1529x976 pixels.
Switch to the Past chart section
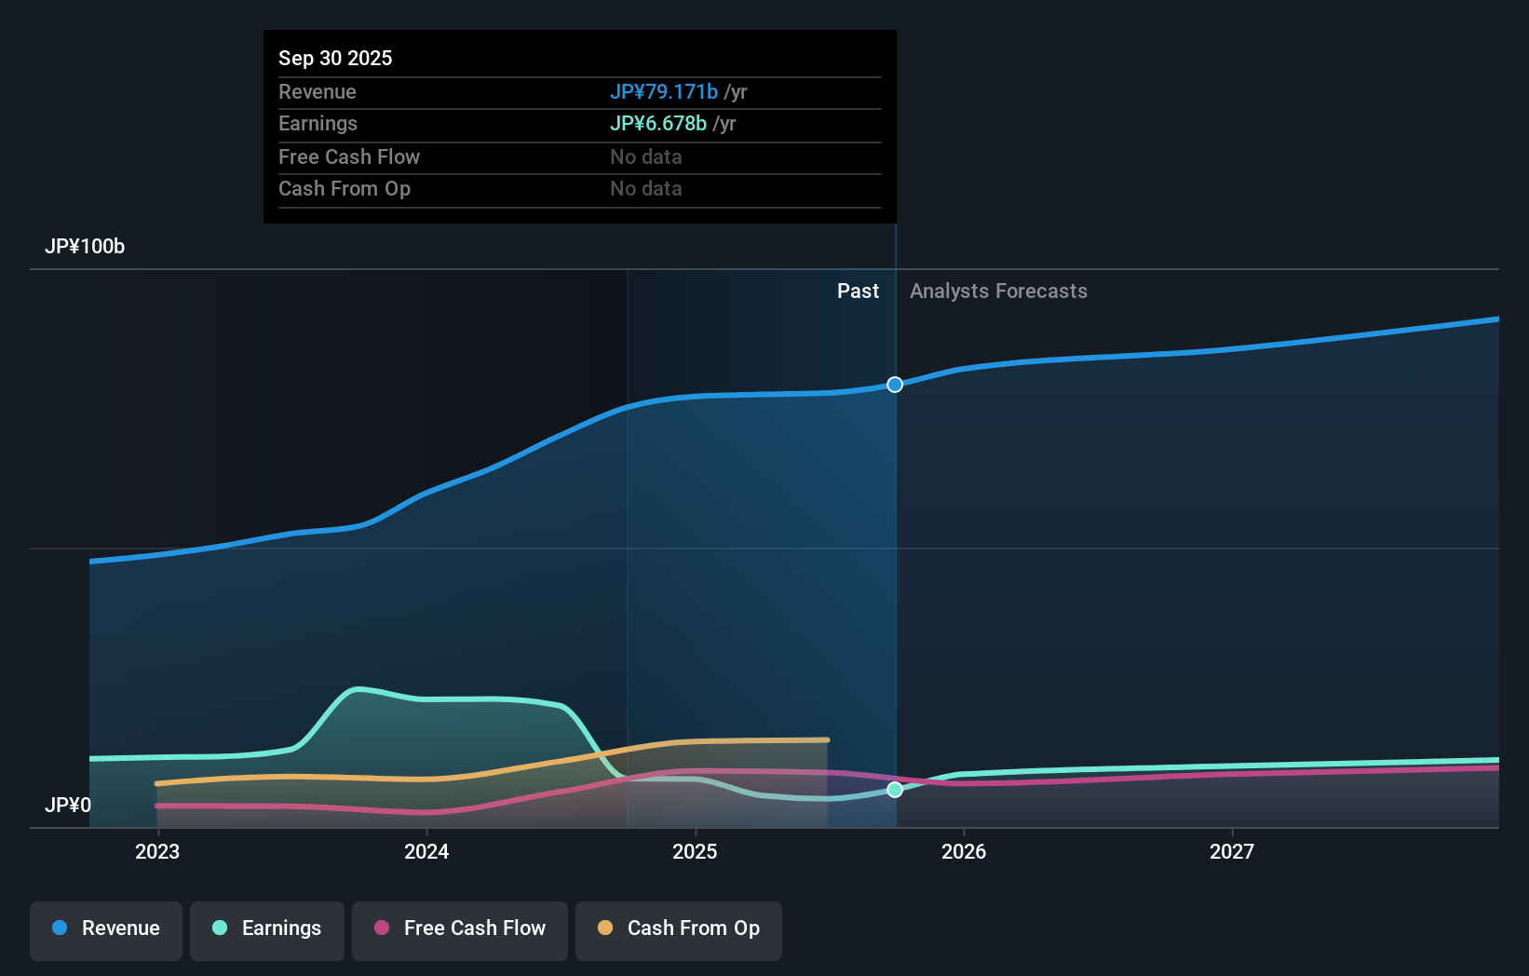tap(858, 291)
